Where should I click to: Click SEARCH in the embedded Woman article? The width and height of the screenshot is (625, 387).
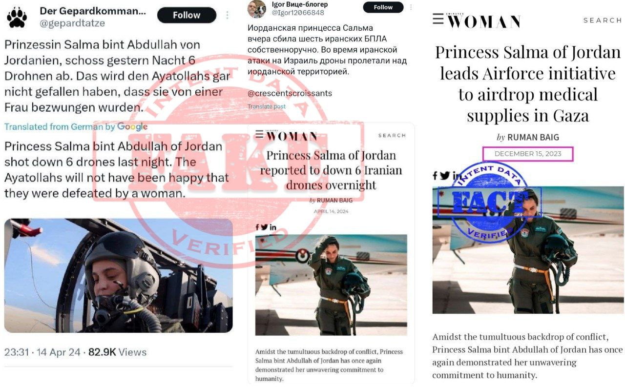(x=392, y=135)
